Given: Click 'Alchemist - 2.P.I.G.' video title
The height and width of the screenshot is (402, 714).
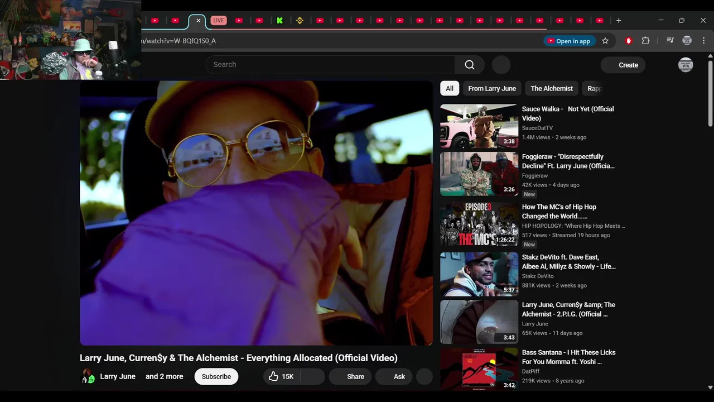Looking at the screenshot, I should coord(568,309).
